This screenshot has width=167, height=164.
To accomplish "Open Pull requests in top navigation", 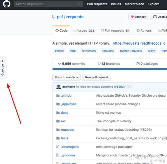I will coord(97,4).
